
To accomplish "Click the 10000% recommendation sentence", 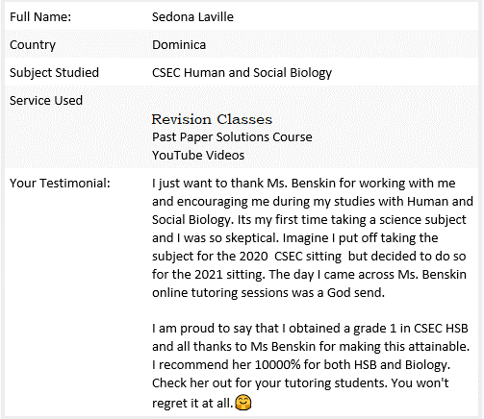I will pyautogui.click(x=301, y=365).
